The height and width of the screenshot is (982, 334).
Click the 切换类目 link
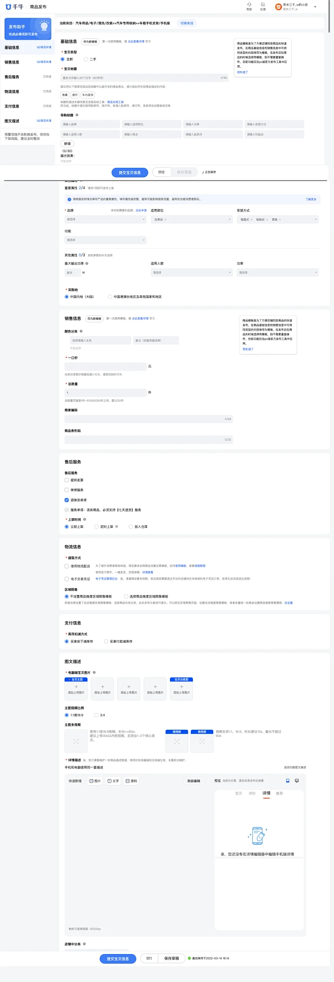click(x=187, y=23)
